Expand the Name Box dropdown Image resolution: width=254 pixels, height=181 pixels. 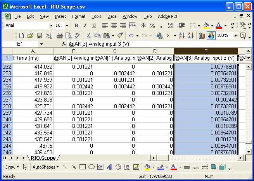click(x=41, y=44)
